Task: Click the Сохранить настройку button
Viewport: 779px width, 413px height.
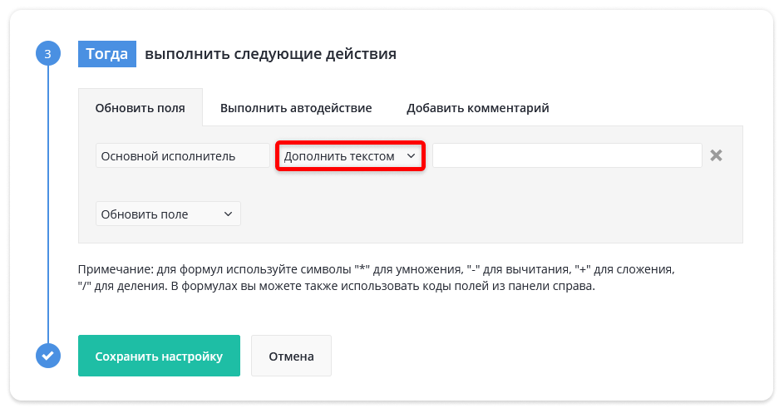Action: pyautogui.click(x=159, y=356)
